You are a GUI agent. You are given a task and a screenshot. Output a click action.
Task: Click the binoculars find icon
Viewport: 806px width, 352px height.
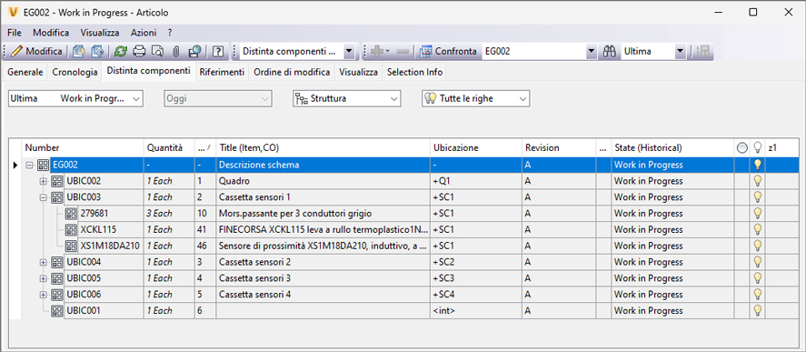point(610,52)
